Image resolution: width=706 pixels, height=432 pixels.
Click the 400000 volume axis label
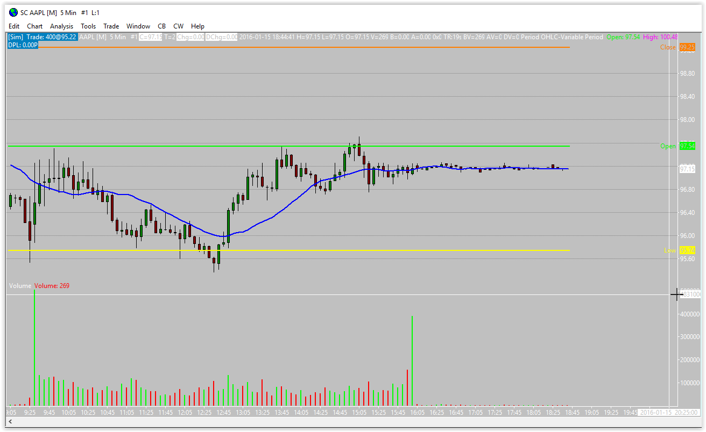[x=690, y=314]
